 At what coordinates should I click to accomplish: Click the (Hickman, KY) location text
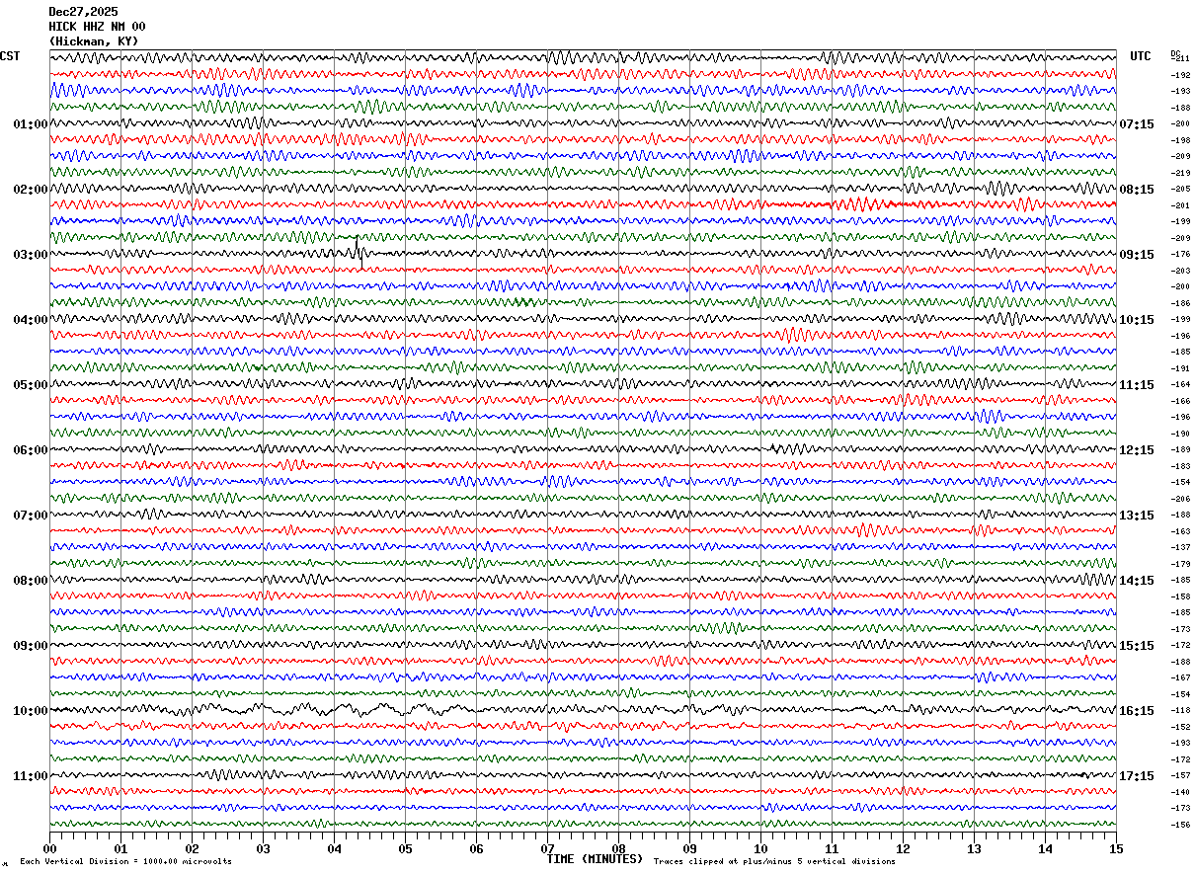click(94, 41)
